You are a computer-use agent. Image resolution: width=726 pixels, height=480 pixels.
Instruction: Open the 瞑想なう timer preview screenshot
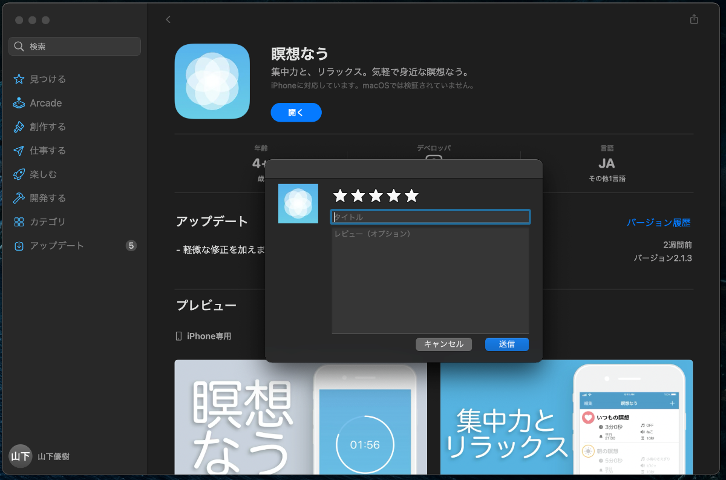(x=301, y=417)
